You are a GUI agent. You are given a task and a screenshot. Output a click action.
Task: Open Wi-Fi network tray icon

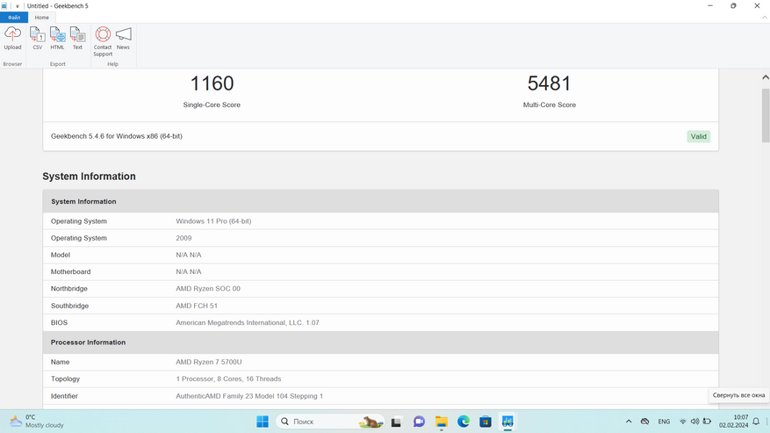(682, 422)
